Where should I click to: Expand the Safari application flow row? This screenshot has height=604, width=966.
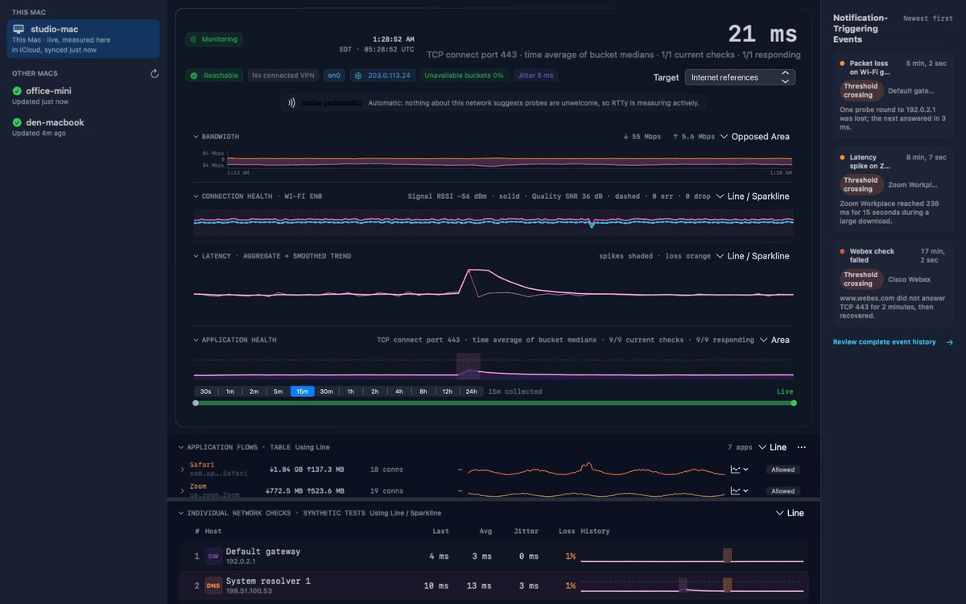pyautogui.click(x=183, y=470)
